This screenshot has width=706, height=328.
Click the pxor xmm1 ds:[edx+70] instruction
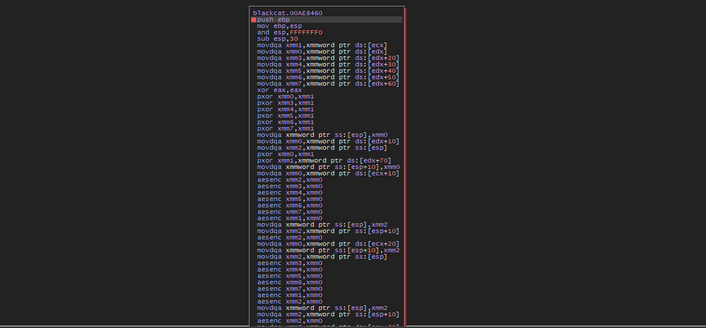point(324,161)
